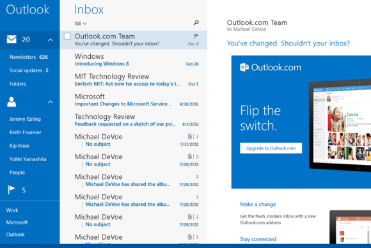The height and width of the screenshot is (248, 371).
Task: Click the sender name Outlook.com Team in reading pane
Action: pyautogui.click(x=257, y=22)
